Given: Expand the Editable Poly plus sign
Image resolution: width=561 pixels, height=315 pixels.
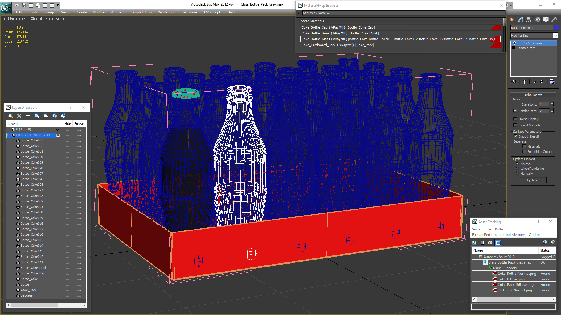Looking at the screenshot, I should 514,48.
